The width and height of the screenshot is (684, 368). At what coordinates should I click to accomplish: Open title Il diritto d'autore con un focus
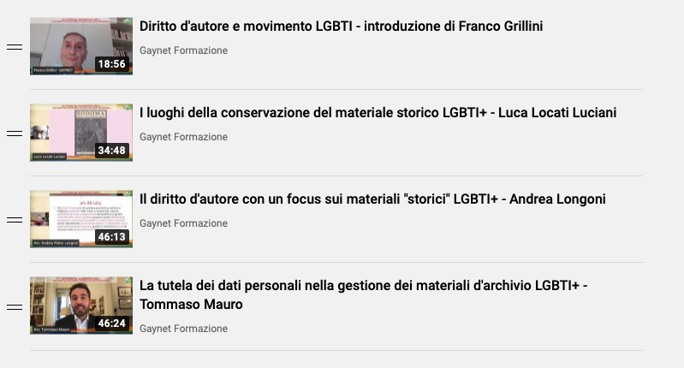(372, 199)
